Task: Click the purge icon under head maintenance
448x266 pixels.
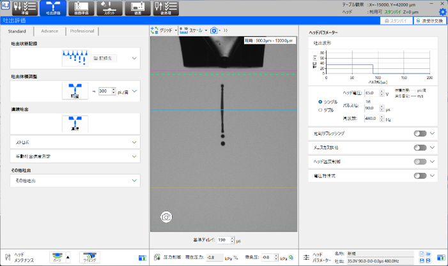Action: point(58,257)
